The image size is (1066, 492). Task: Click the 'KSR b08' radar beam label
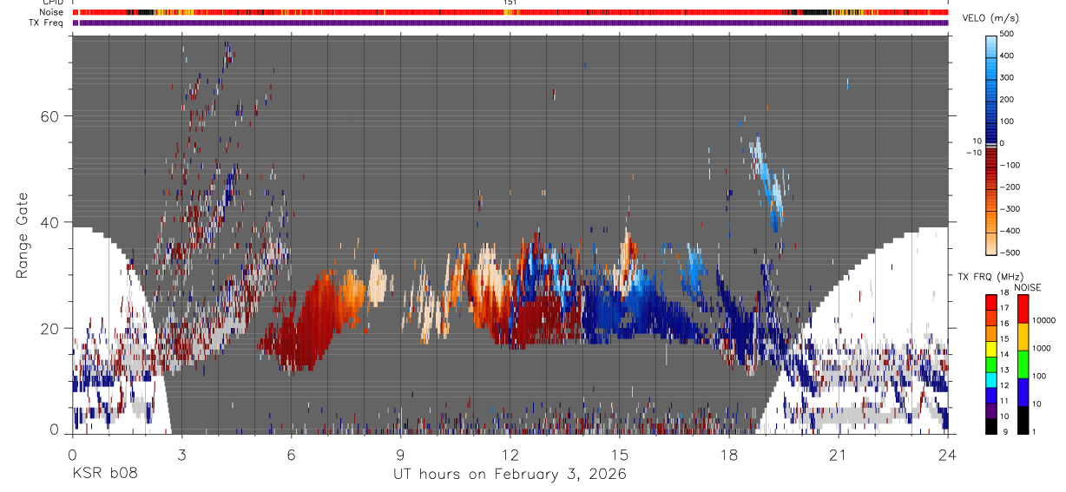pos(103,475)
